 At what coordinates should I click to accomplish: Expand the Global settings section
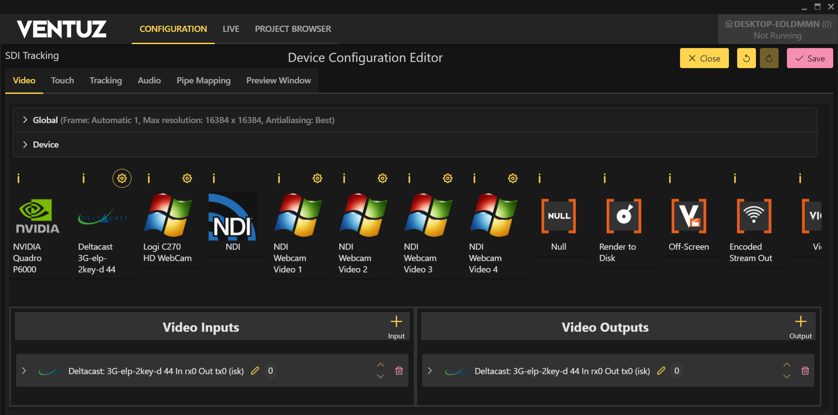point(25,120)
